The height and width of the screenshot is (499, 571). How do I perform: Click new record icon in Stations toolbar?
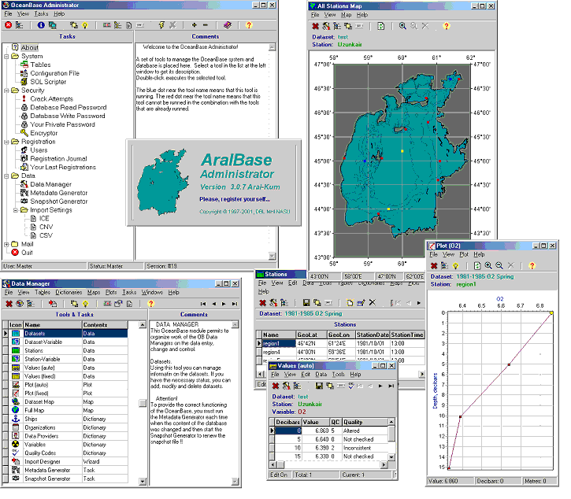coord(350,303)
